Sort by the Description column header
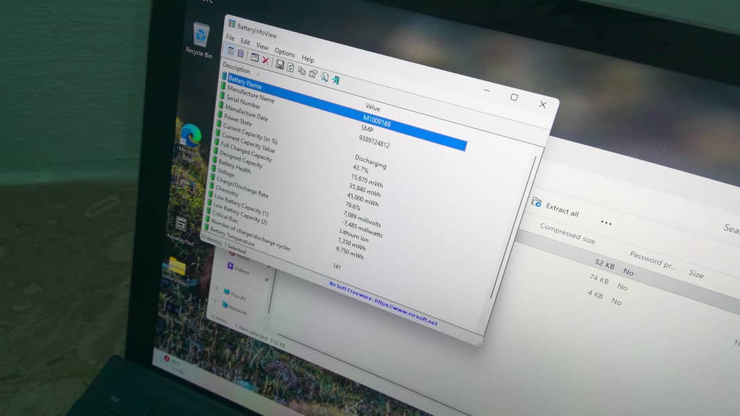Screen dimensions: 740x416 click(236, 69)
